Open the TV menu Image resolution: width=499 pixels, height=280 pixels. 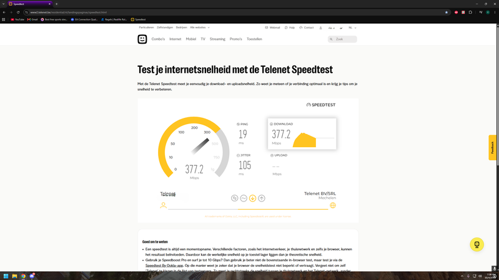203,39
